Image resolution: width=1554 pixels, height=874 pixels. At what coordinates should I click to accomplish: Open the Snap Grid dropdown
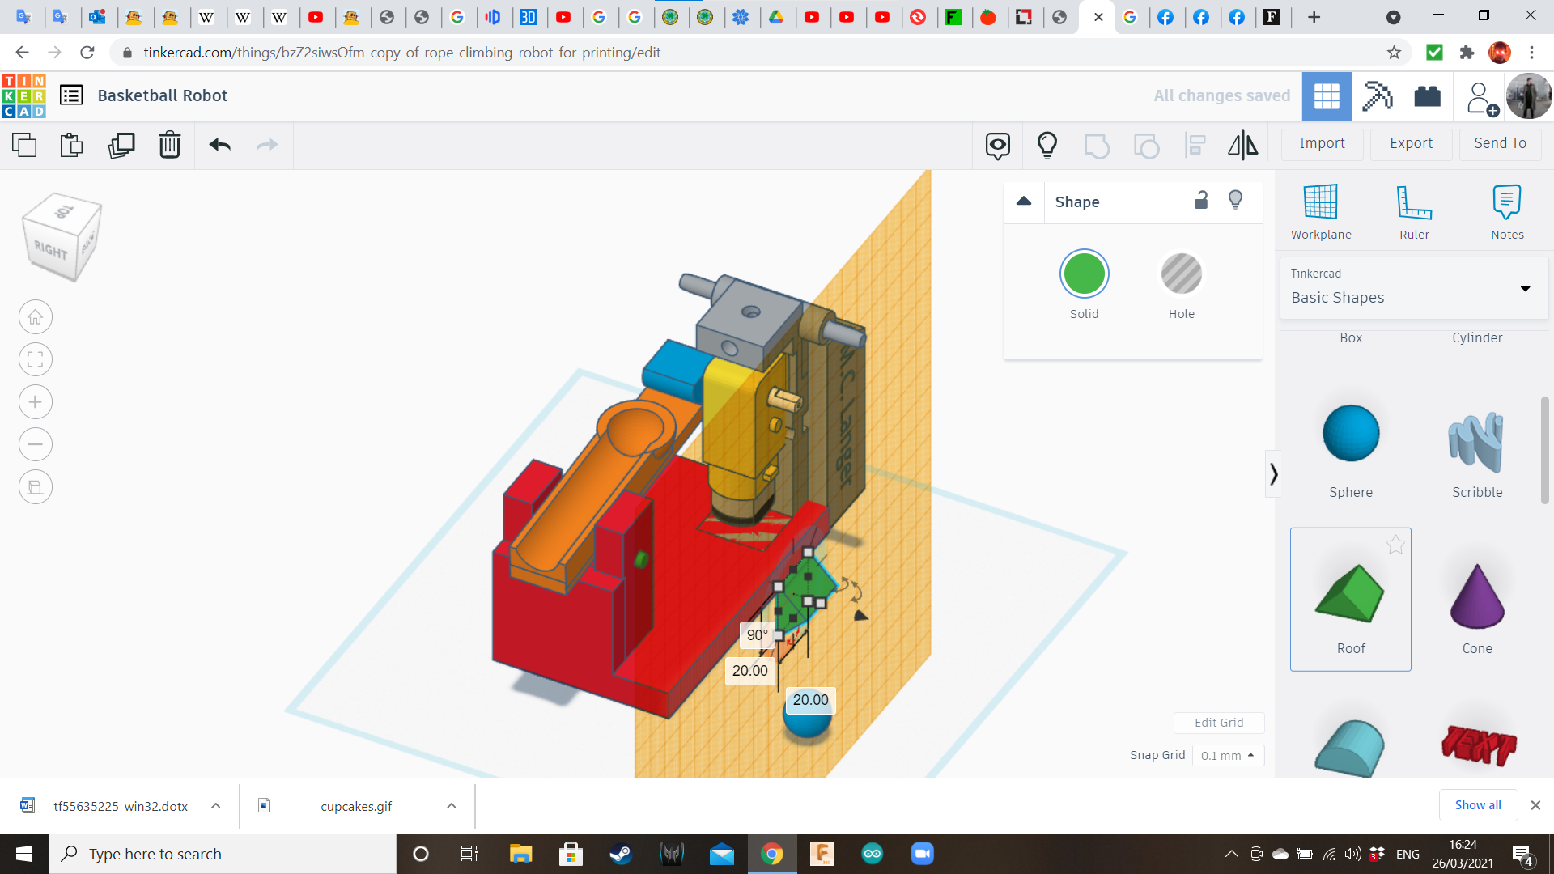point(1227,755)
